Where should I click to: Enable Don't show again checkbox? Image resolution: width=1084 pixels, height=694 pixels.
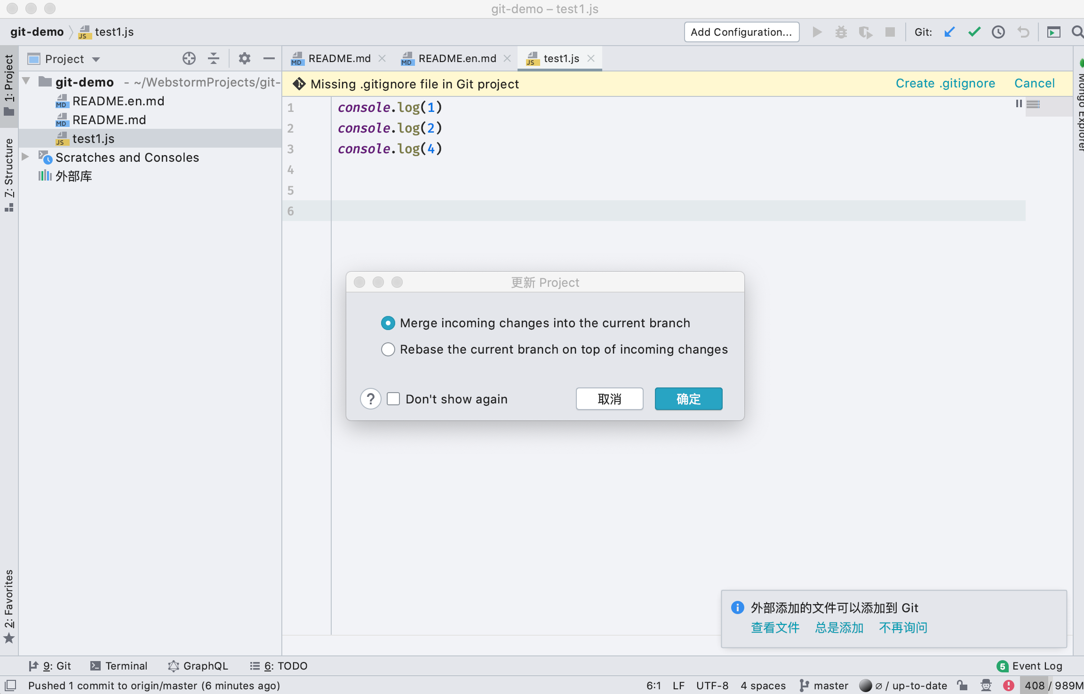pos(393,399)
